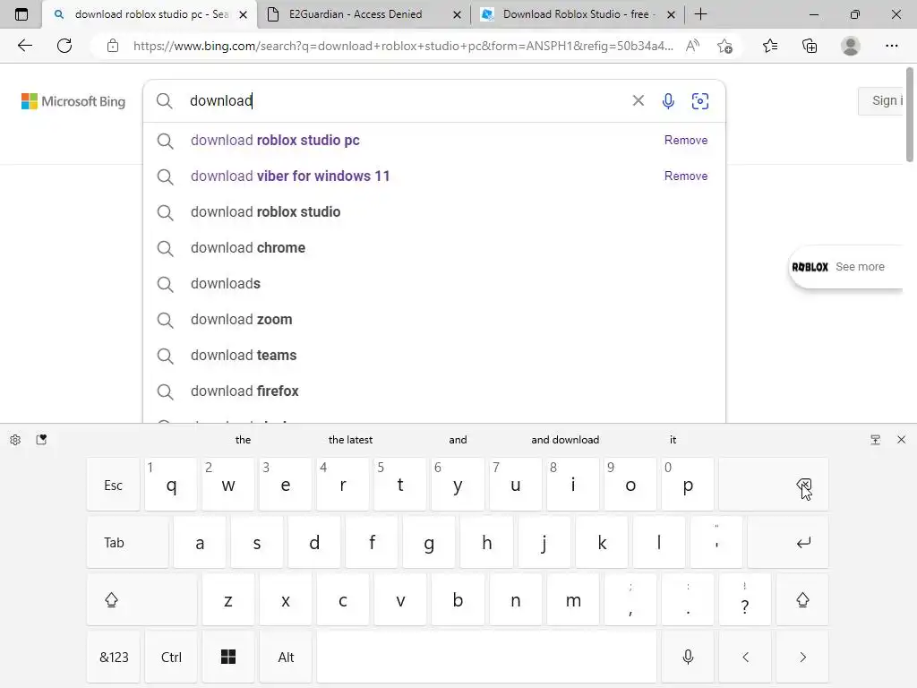View site information lock icon
This screenshot has height=688, width=917.
[113, 46]
